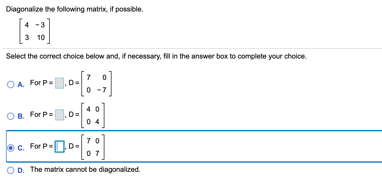This screenshot has height=186, width=382.
Task: Click the blue label D next to the last option
Action: (x=20, y=170)
